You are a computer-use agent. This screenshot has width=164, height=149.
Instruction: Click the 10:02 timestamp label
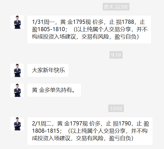tap(116, 108)
